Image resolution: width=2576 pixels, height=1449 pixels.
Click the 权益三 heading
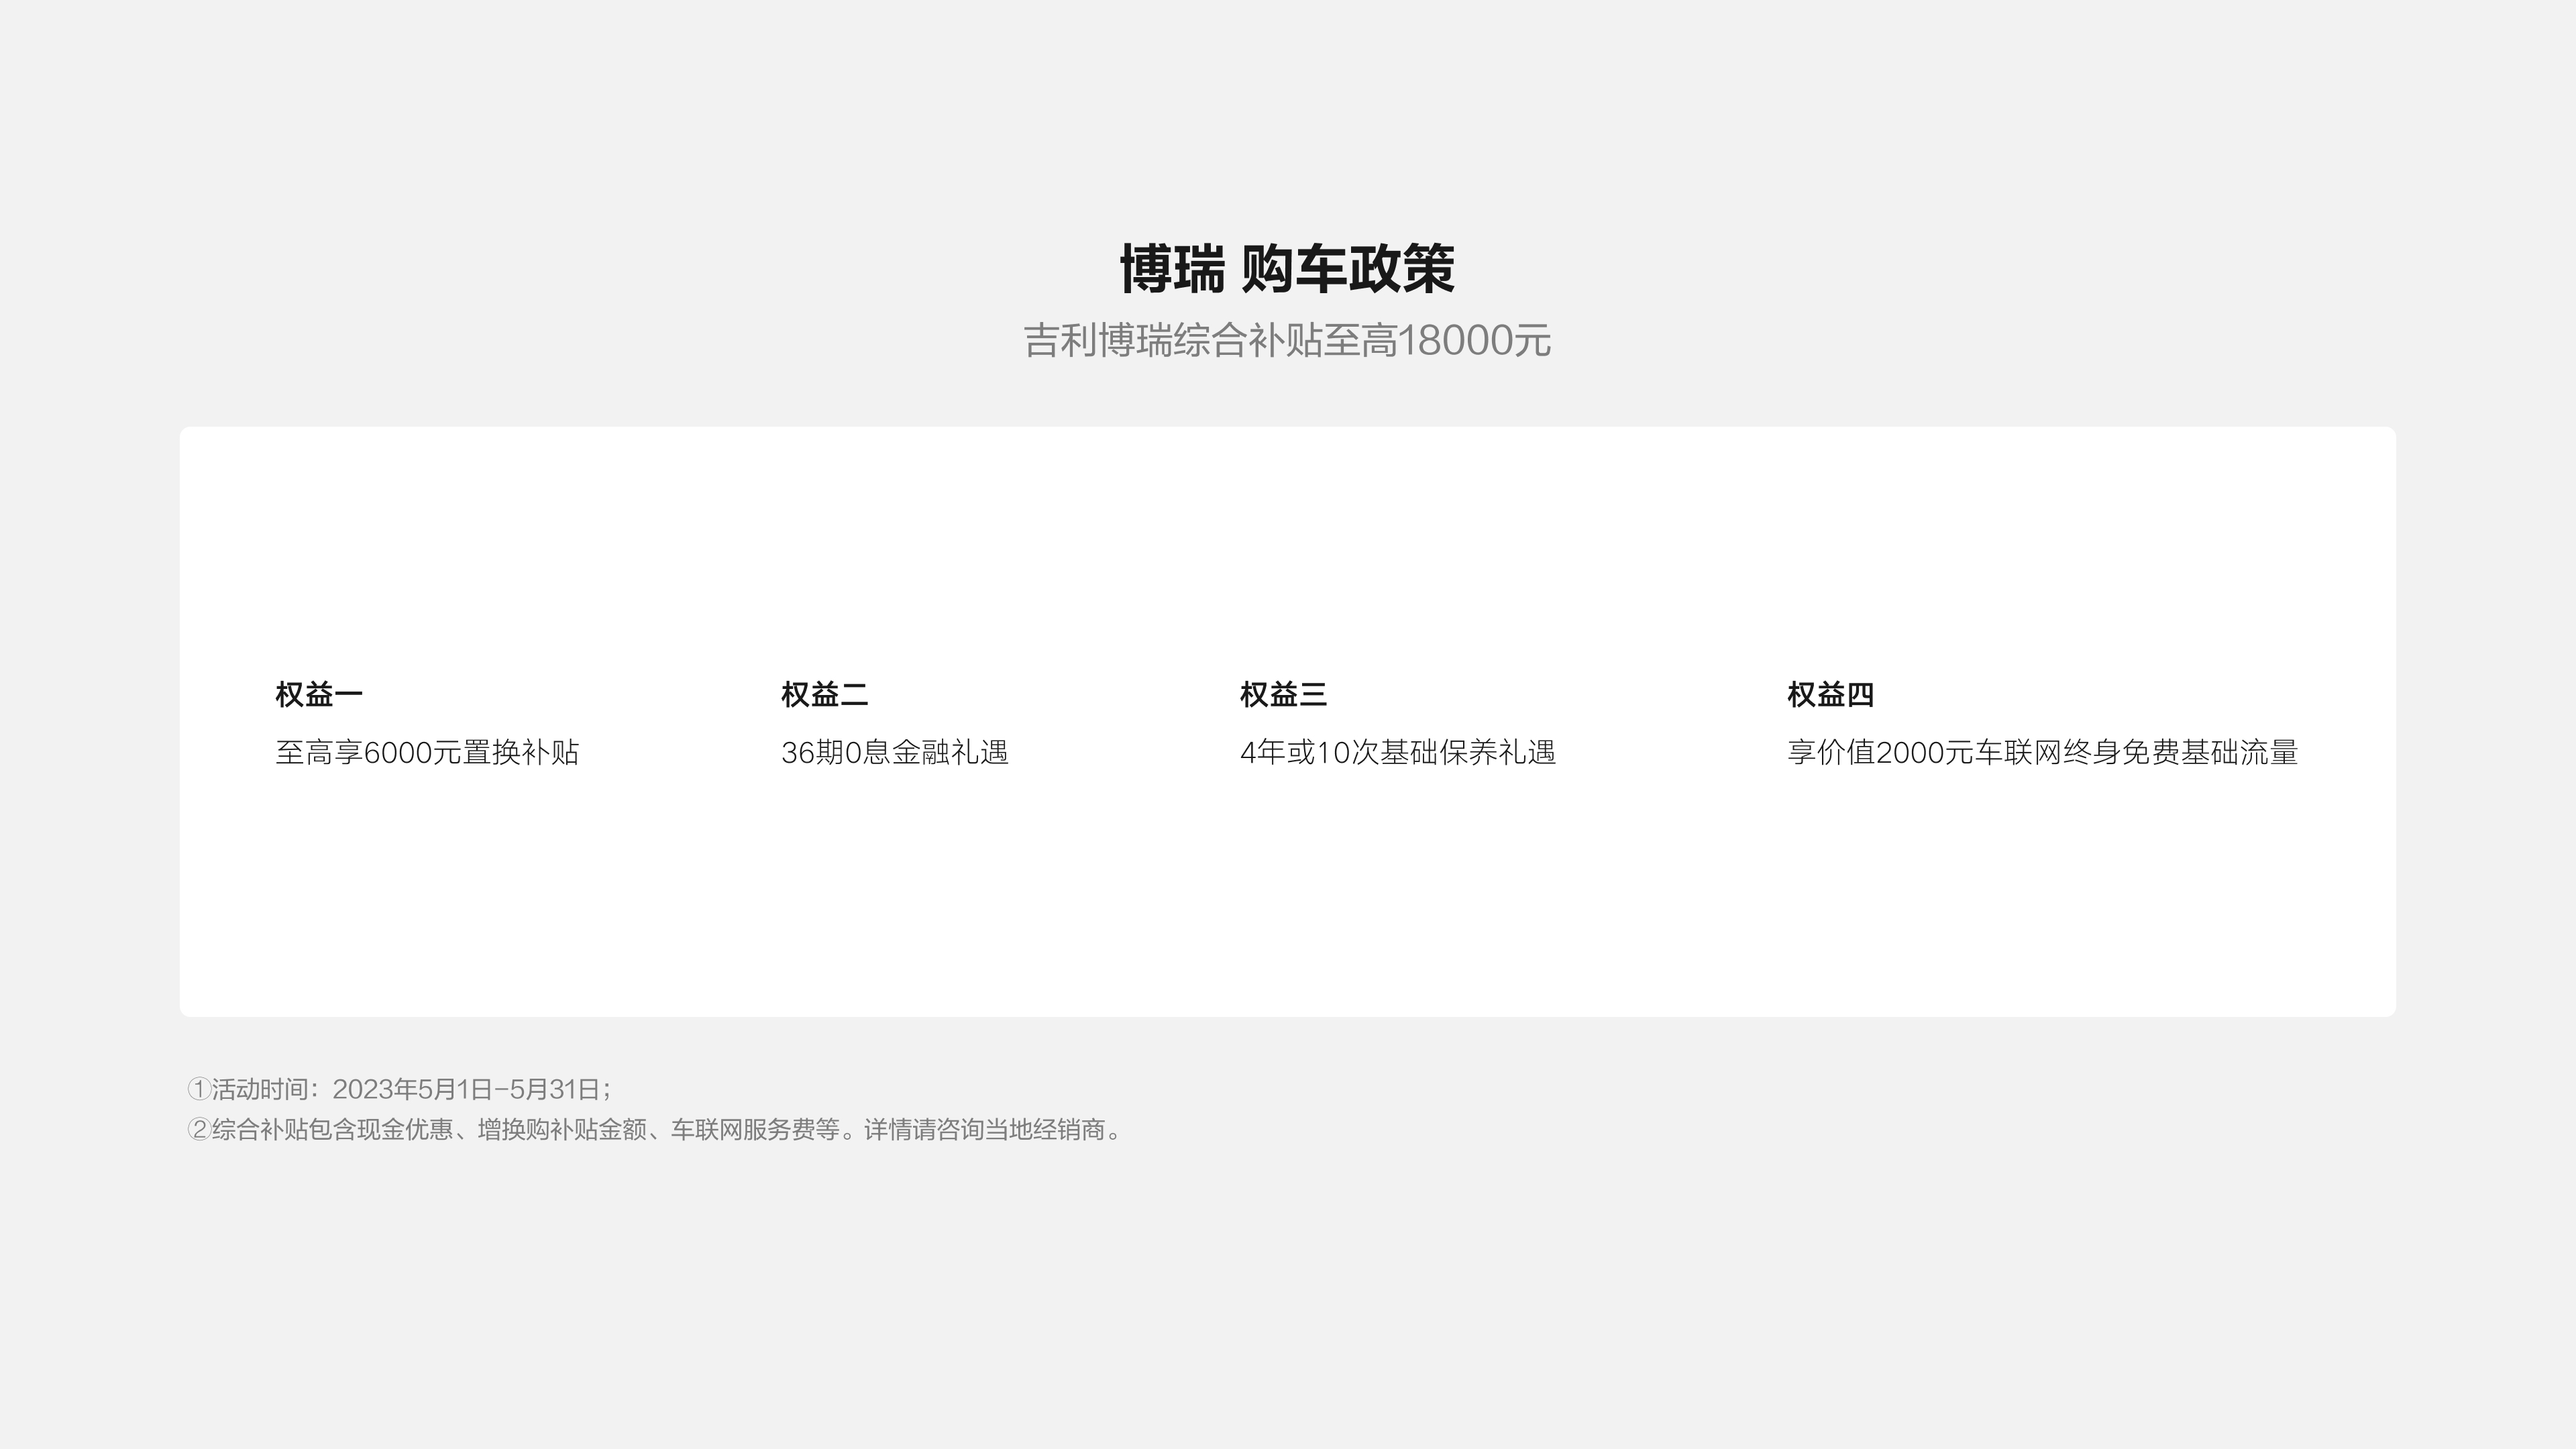(x=1283, y=694)
